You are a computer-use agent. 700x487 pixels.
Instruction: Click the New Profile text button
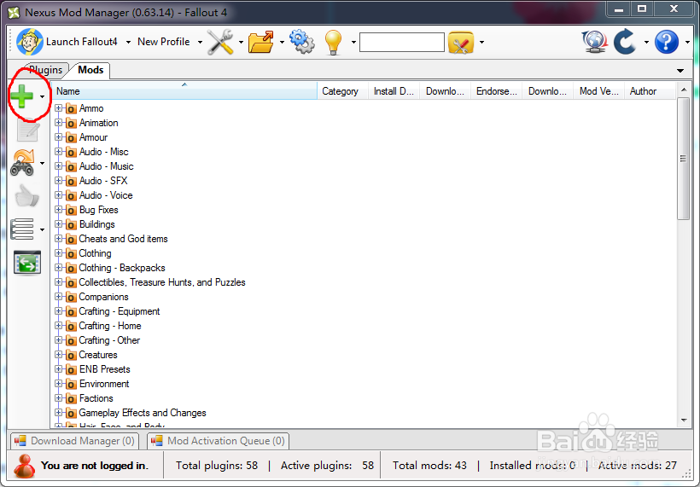click(164, 42)
